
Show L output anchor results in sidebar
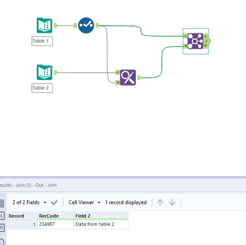point(2,215)
